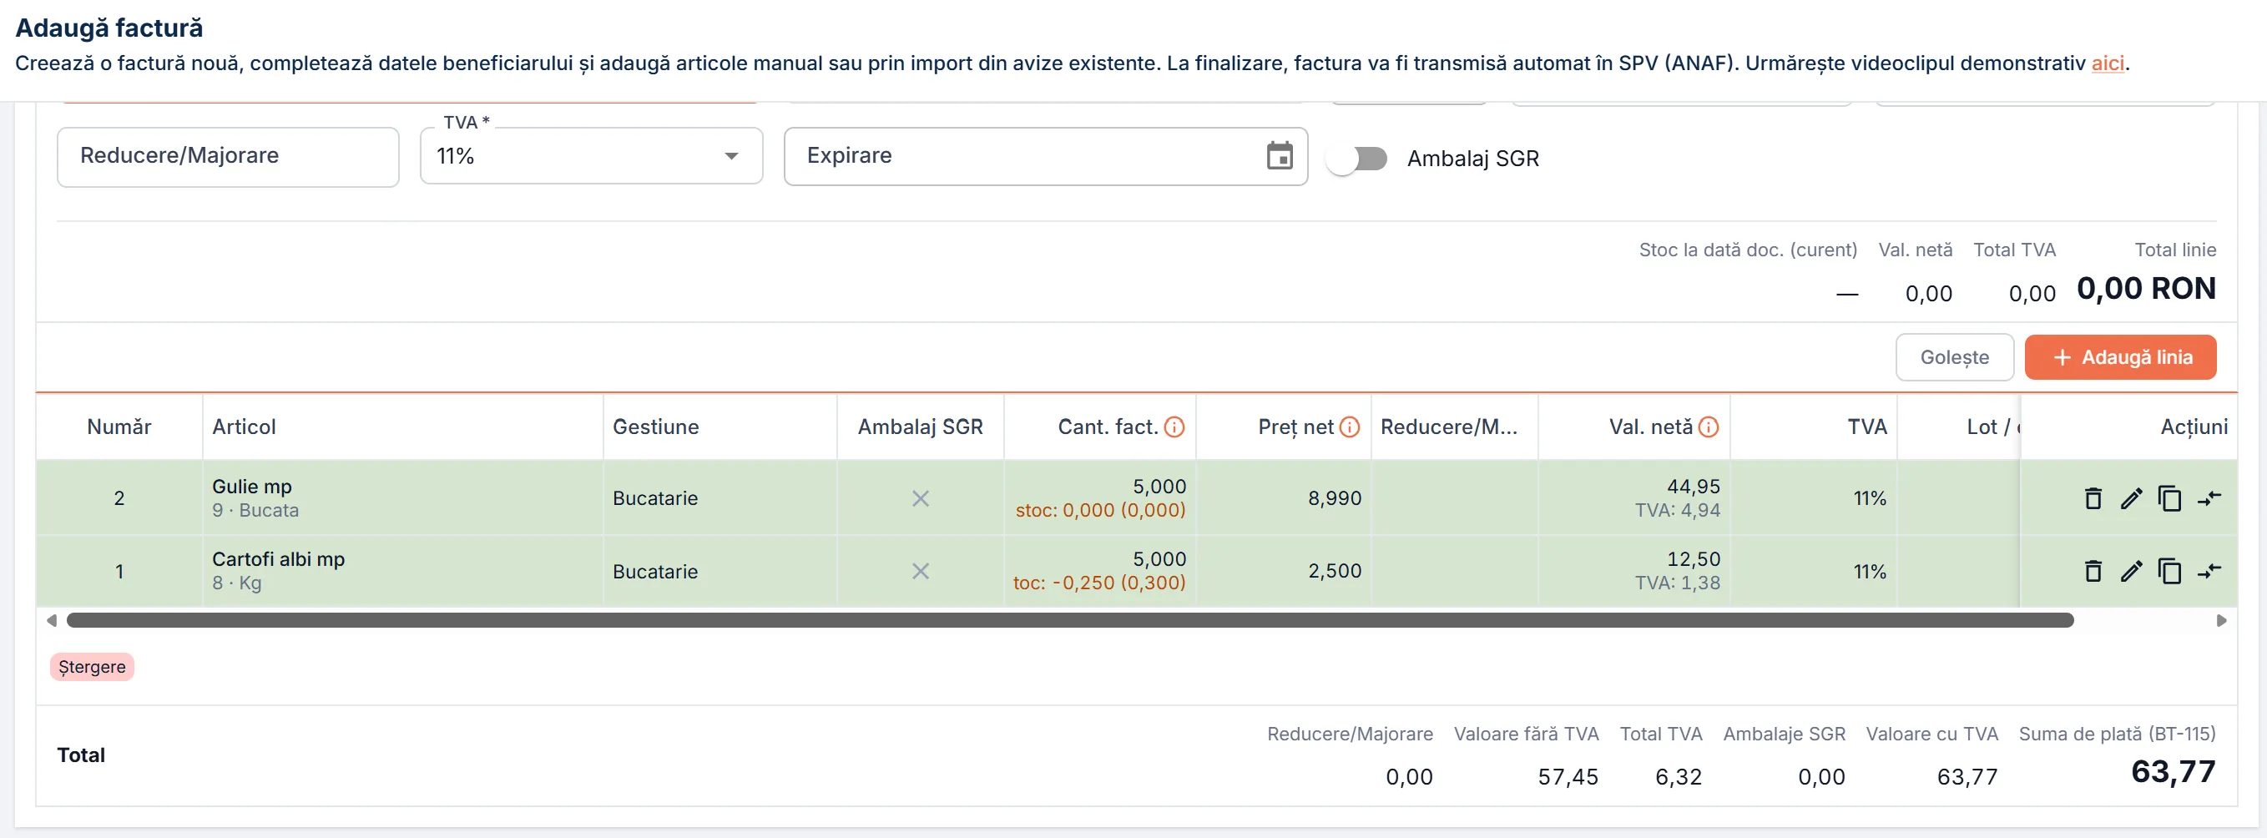This screenshot has height=838, width=2267.
Task: Delete the Gulie mp invoice line
Action: [2093, 498]
